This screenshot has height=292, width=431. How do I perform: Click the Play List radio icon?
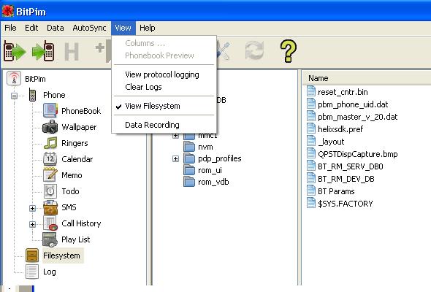click(x=50, y=239)
